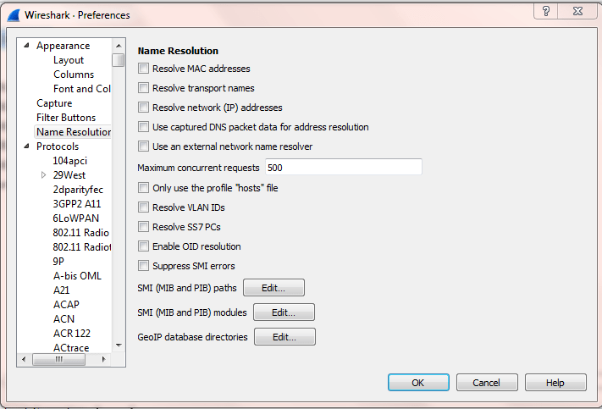Image resolution: width=602 pixels, height=409 pixels.
Task: Toggle Resolve transport names option
Action: click(144, 88)
